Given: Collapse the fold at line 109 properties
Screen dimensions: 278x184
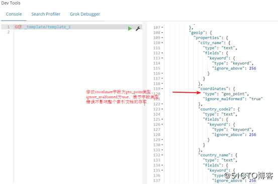Looking at the screenshot, I should (162, 38).
